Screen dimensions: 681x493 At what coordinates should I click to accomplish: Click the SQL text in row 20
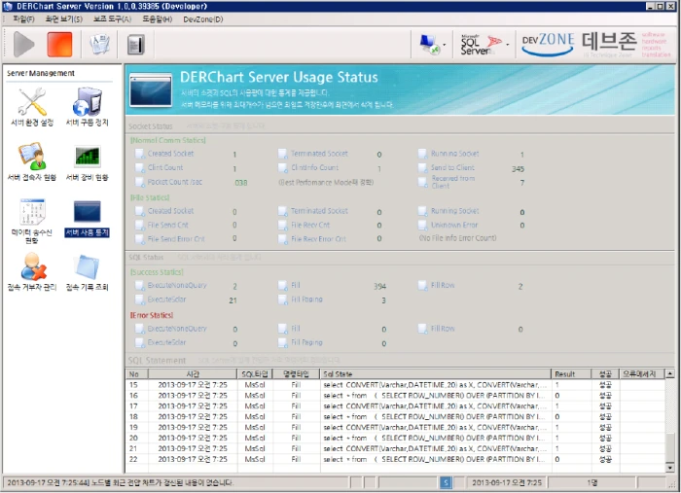pyautogui.click(x=434, y=438)
